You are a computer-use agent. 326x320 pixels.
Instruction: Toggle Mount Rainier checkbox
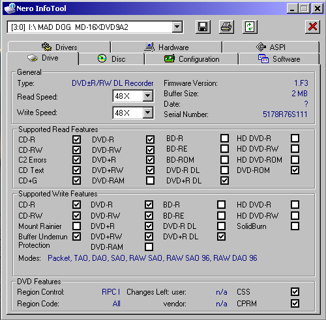pos(76,226)
